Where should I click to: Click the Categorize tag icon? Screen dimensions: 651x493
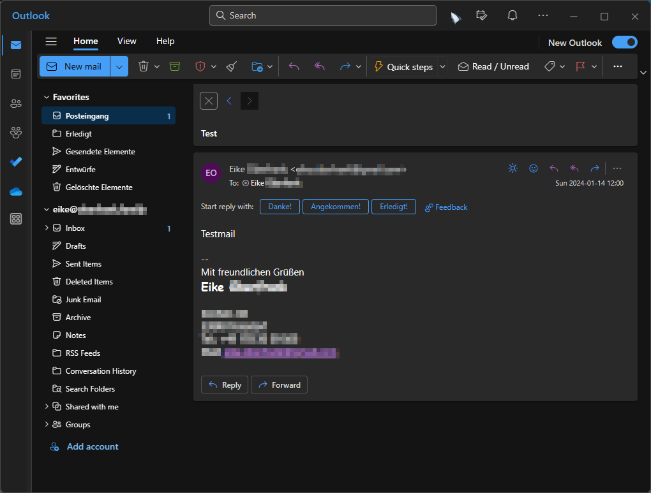550,66
